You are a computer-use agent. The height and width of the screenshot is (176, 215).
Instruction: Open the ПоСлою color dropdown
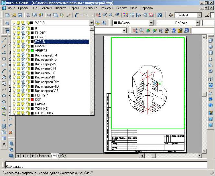point(151,23)
